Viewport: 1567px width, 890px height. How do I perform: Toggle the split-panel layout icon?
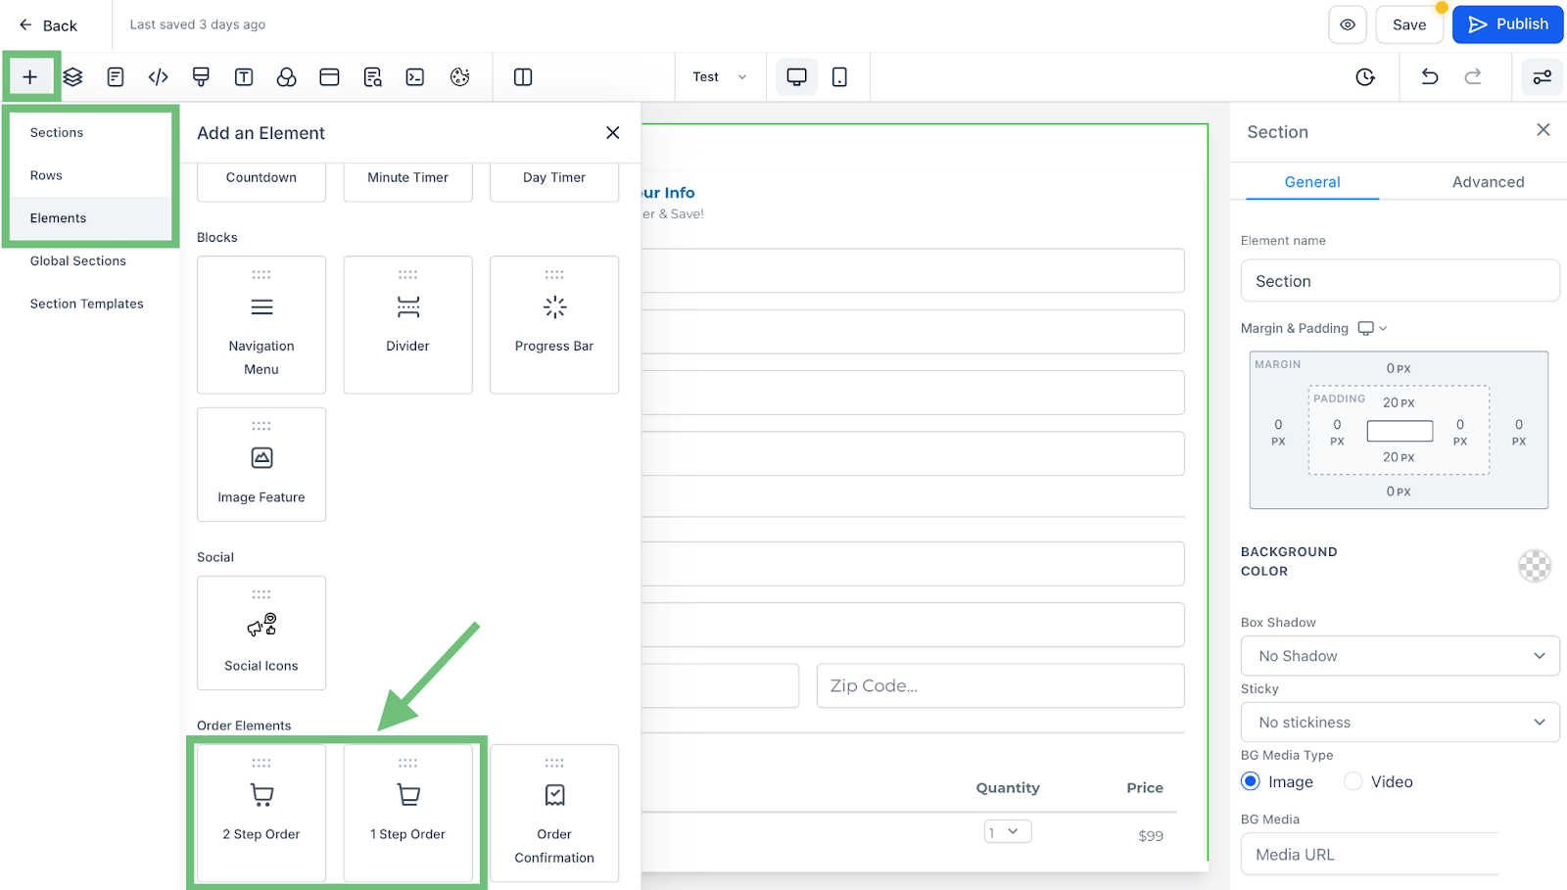click(x=523, y=76)
